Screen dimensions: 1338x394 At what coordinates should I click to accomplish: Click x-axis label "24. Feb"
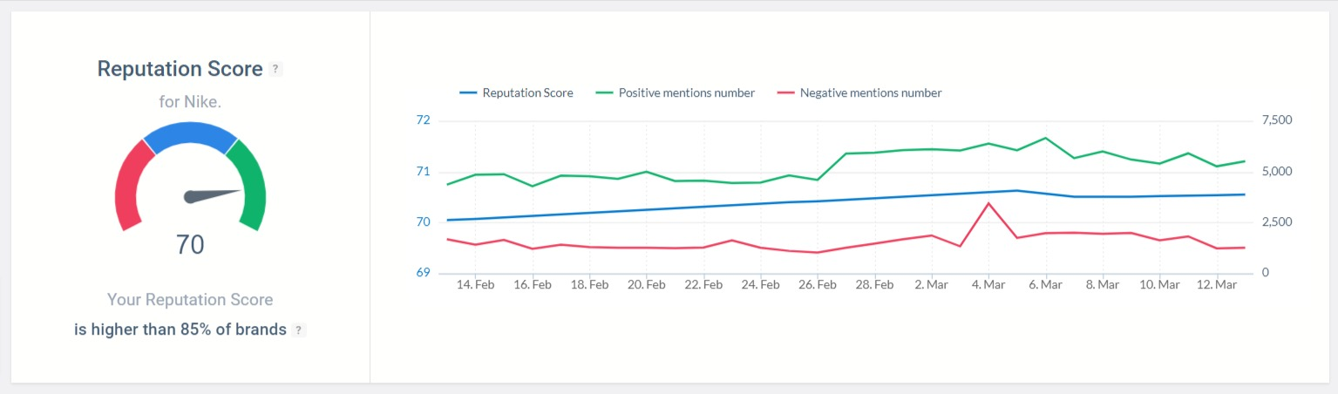(x=760, y=285)
